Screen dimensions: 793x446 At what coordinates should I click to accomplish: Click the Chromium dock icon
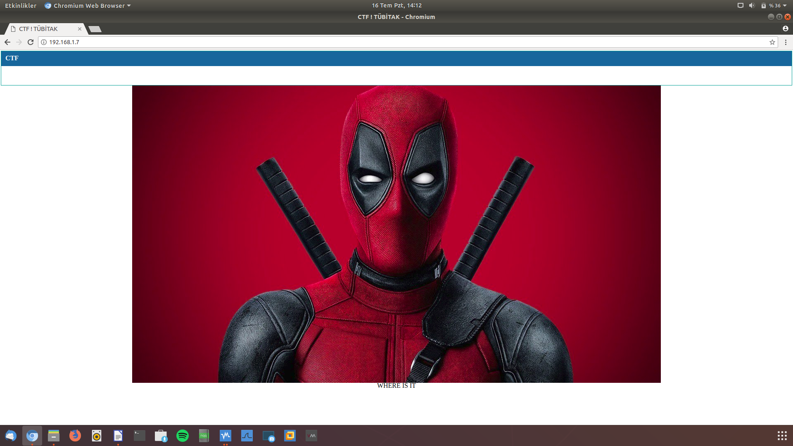pos(32,436)
